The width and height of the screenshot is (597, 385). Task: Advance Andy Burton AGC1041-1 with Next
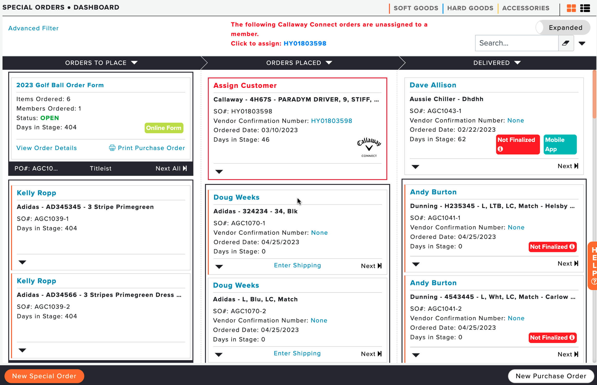coord(568,264)
